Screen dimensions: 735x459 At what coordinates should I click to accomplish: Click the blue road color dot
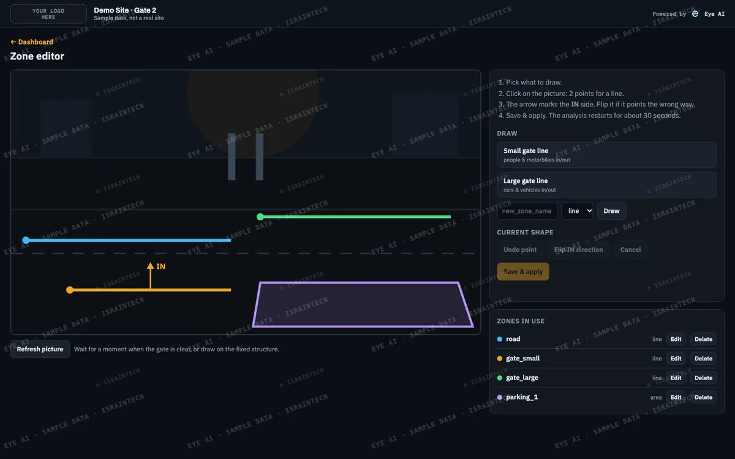(500, 339)
